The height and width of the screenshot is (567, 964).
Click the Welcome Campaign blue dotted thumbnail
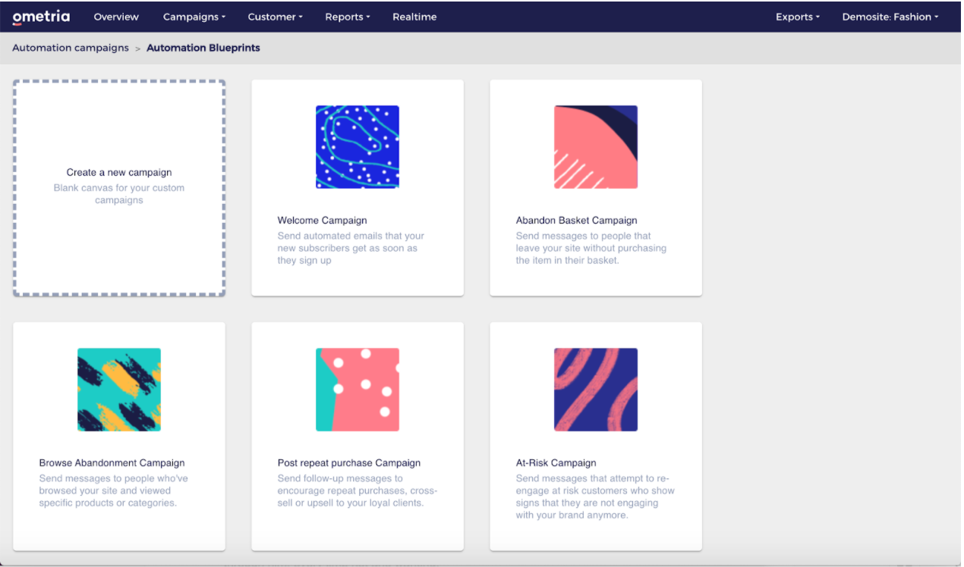tap(358, 147)
